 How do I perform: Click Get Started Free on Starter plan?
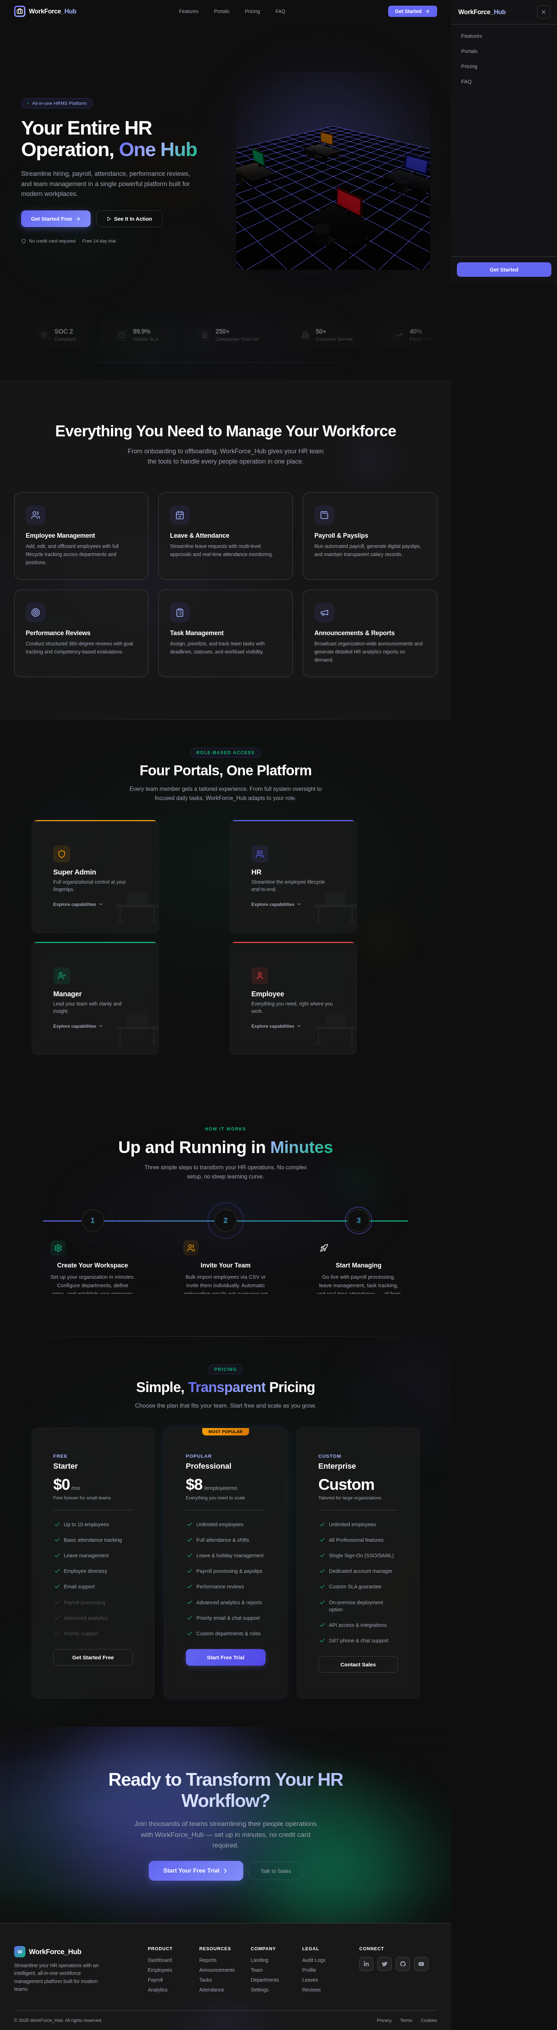point(93,1657)
